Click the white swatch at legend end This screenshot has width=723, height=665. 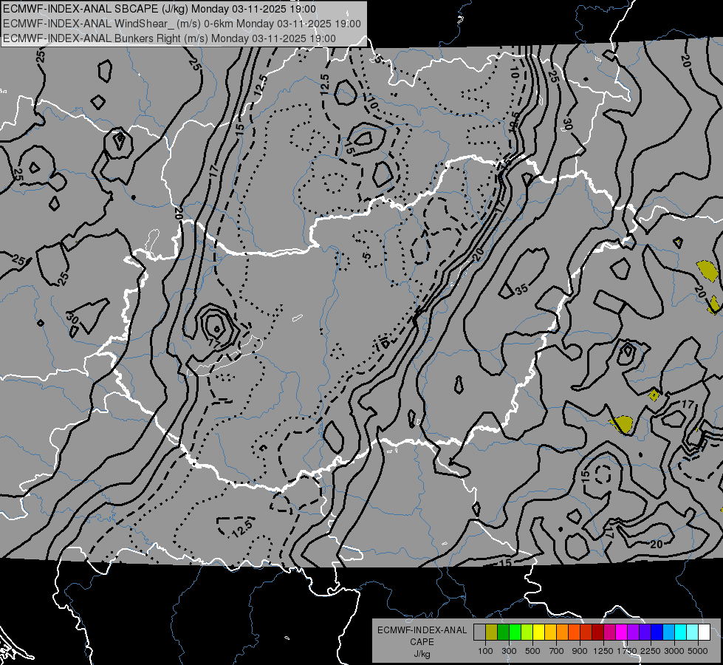coord(704,632)
